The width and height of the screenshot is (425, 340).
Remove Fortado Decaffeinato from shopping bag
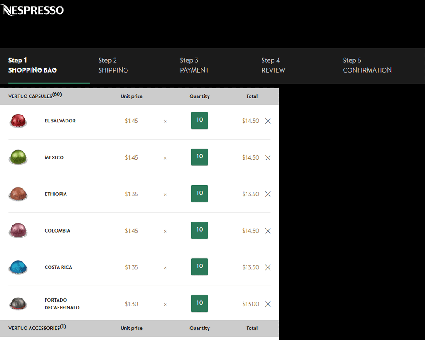(x=268, y=304)
